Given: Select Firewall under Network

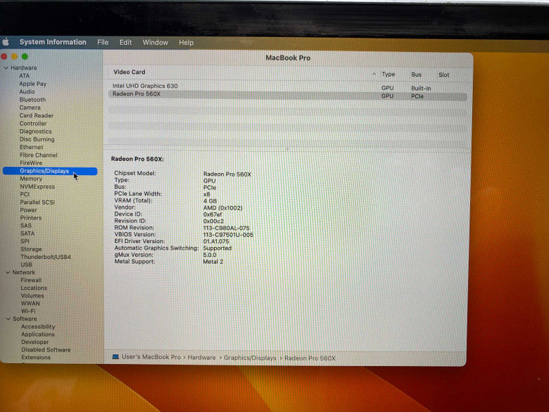Looking at the screenshot, I should pyautogui.click(x=31, y=280).
